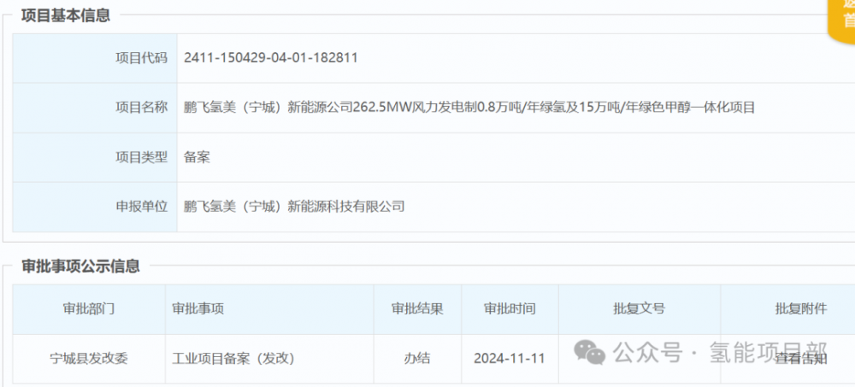The image size is (855, 387).
Task: Click the project name text with 262.5MW
Action: (469, 108)
